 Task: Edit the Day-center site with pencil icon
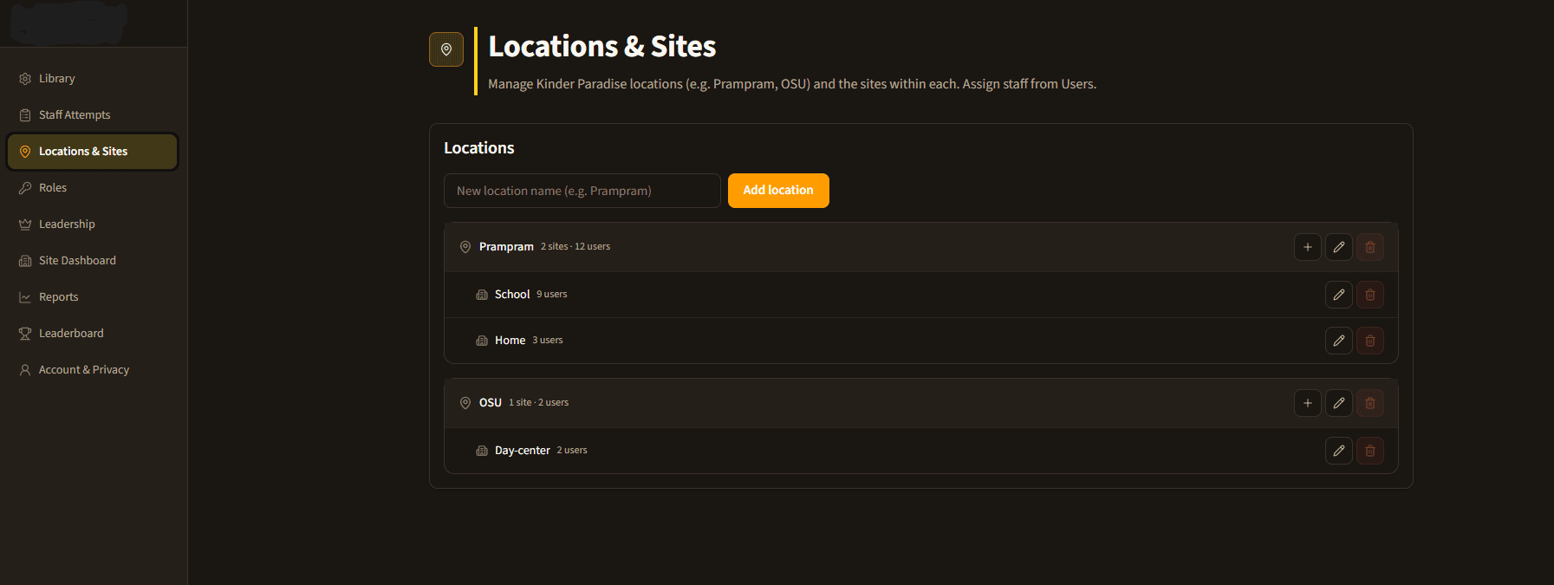1339,451
